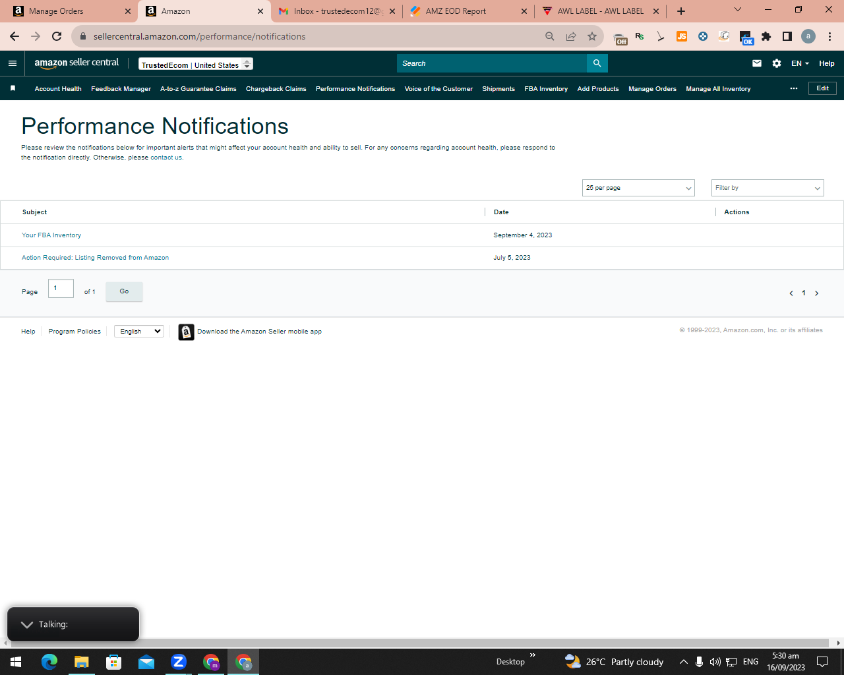The width and height of the screenshot is (844, 675).
Task: Open the English language selector in footer
Action: click(139, 332)
